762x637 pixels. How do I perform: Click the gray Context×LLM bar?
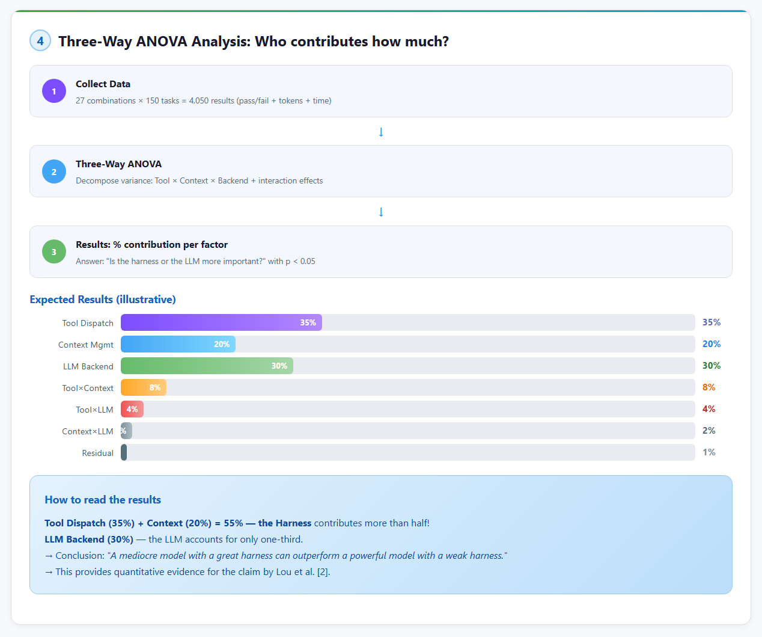click(x=126, y=431)
